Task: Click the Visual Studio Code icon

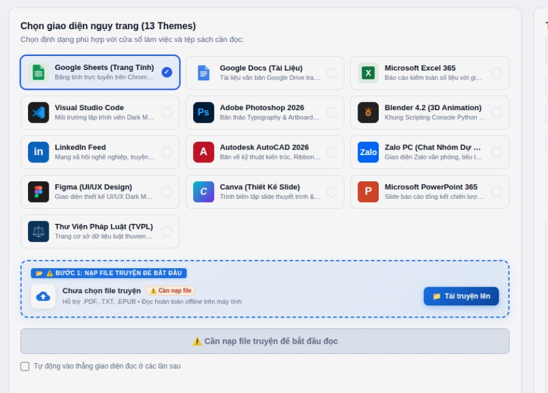Action: 38,113
